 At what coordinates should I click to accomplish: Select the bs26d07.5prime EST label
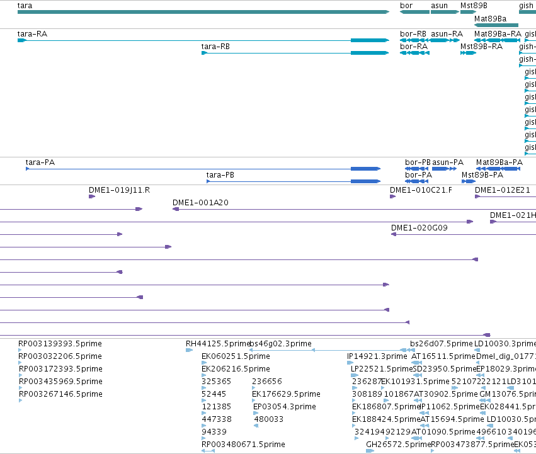pos(442,344)
